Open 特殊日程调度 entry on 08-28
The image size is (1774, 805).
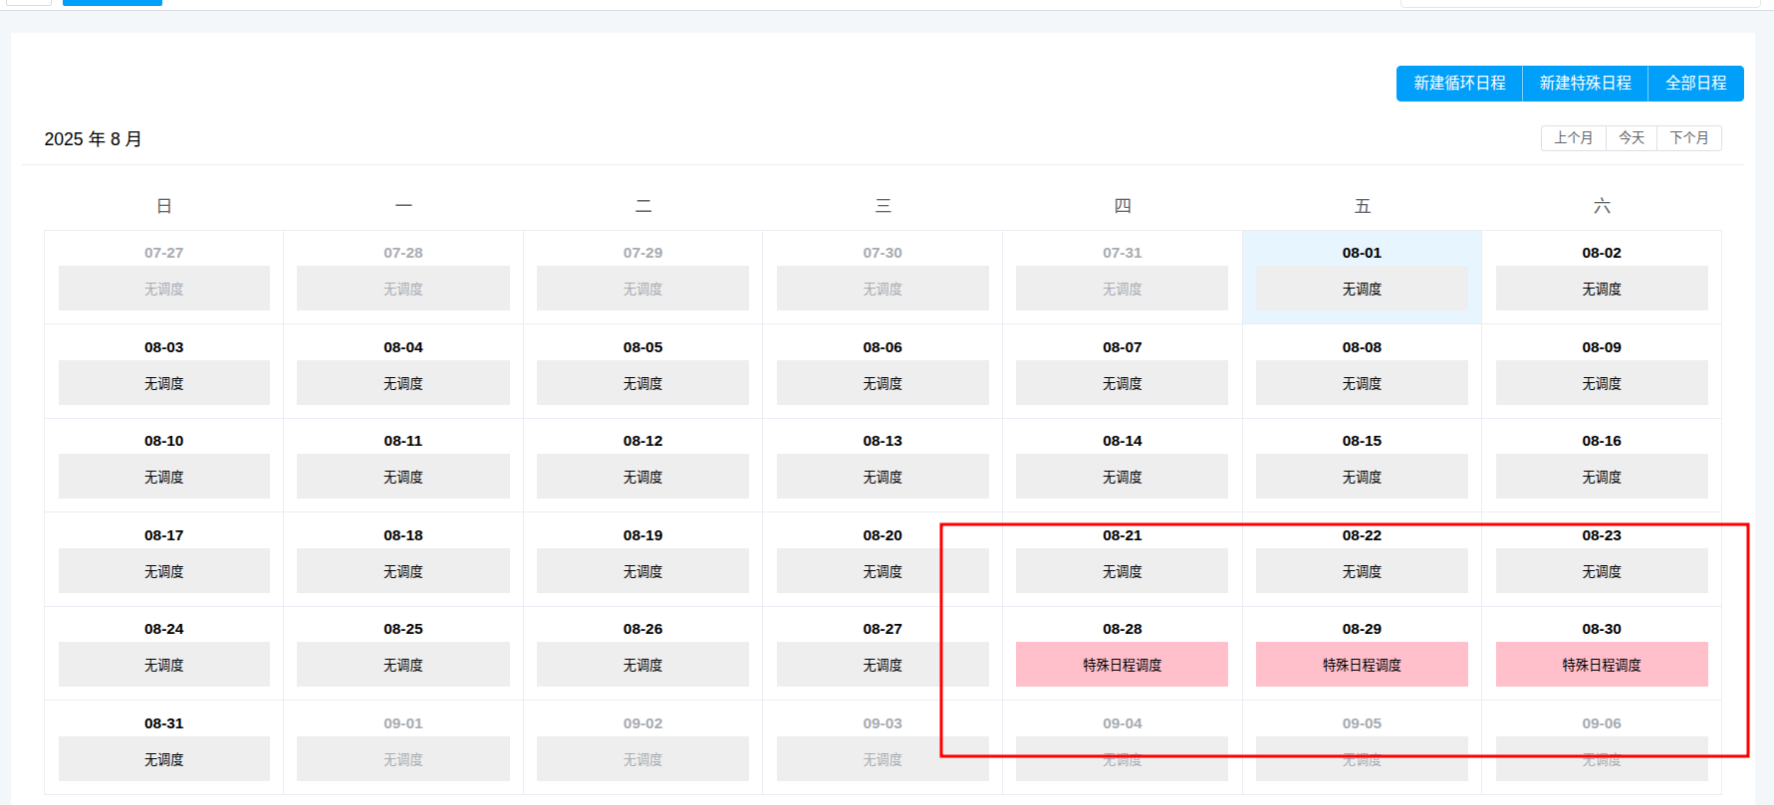coord(1122,665)
